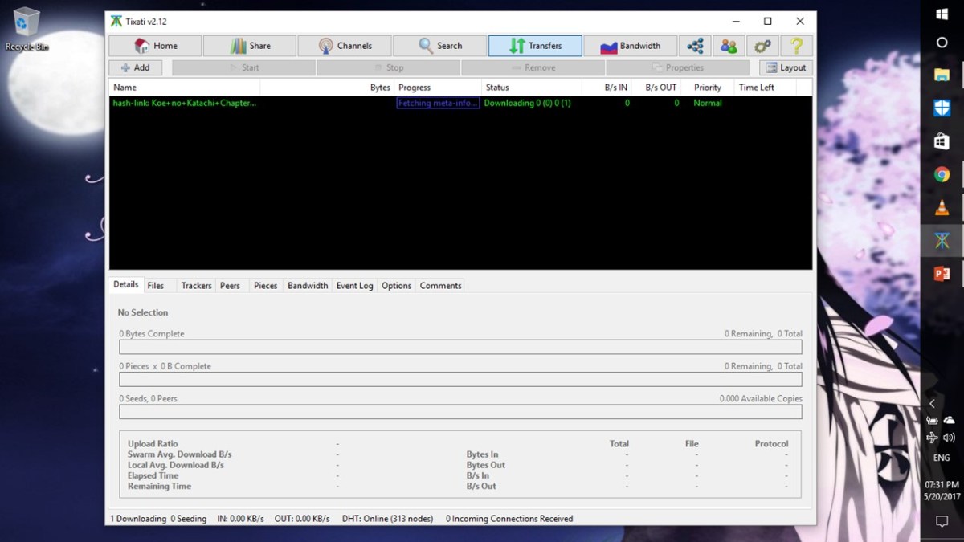
Task: Click the Add transfer button
Action: (135, 68)
